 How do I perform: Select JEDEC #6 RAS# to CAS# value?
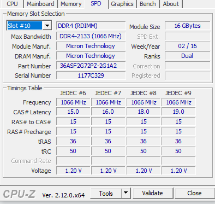coord(73,121)
